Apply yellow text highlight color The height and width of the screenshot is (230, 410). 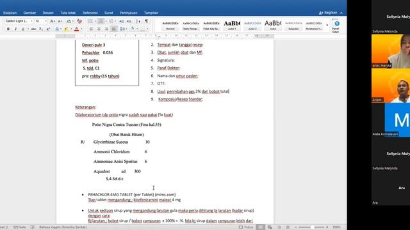pos(66,29)
